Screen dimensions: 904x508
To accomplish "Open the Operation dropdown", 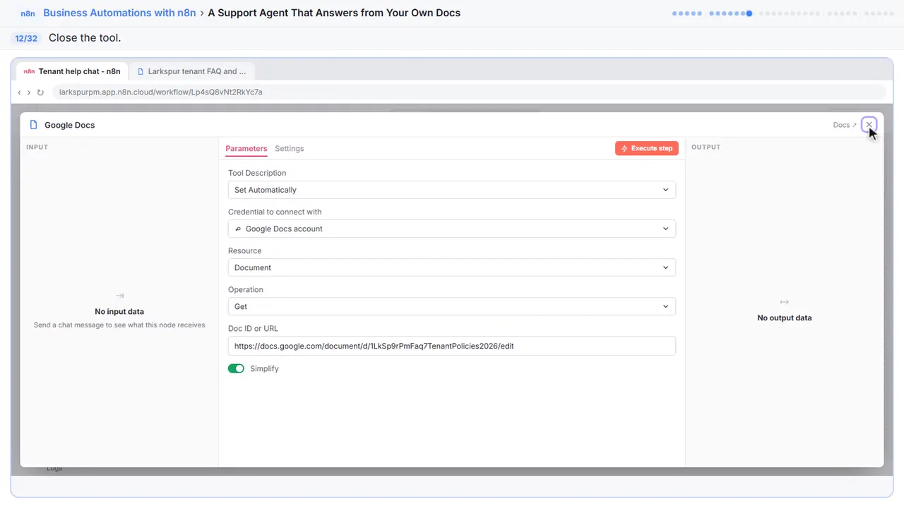I will (x=452, y=306).
